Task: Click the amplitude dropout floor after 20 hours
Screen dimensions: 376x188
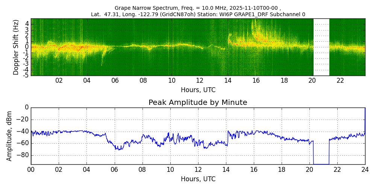Action: coord(321,164)
